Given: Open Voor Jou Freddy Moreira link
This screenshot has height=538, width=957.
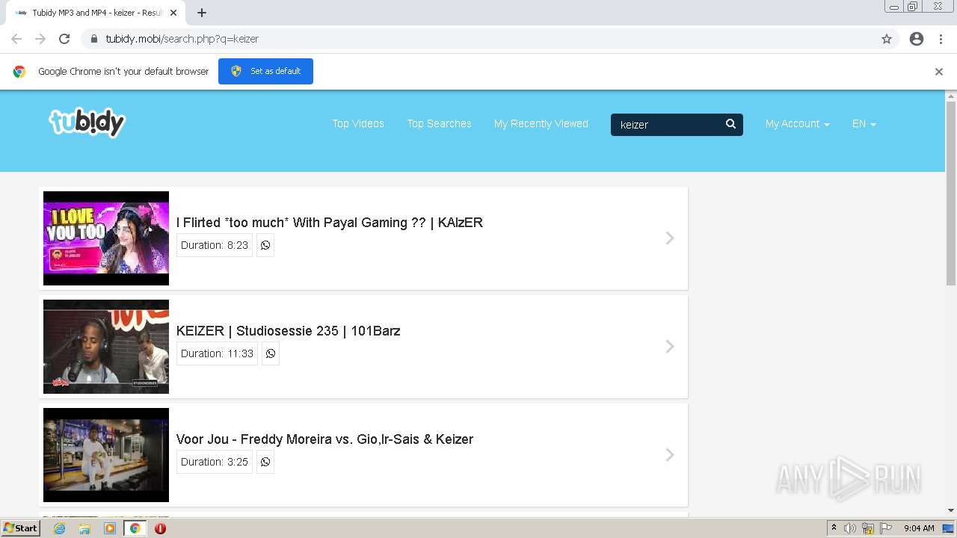Looking at the screenshot, I should pyautogui.click(x=324, y=439).
